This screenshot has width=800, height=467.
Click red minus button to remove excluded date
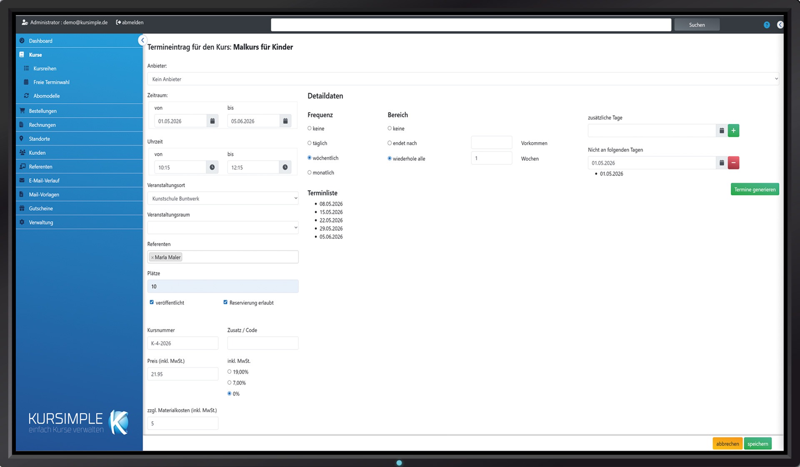click(x=733, y=163)
